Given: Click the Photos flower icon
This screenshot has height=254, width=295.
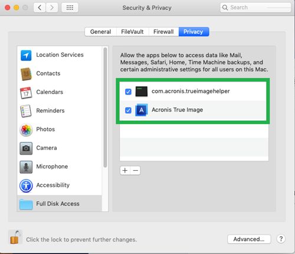Looking at the screenshot, I should click(x=26, y=130).
